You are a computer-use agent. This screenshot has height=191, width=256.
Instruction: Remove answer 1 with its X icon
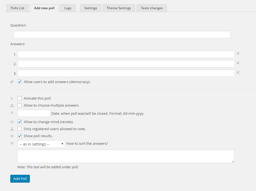pyautogui.click(x=238, y=53)
